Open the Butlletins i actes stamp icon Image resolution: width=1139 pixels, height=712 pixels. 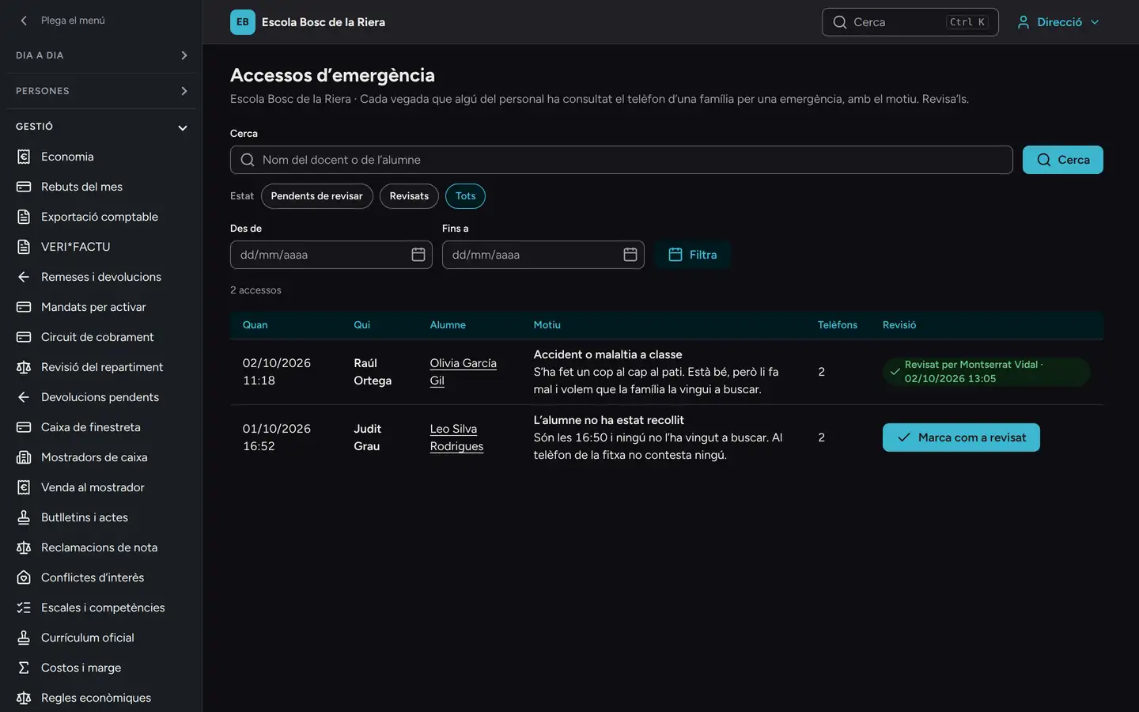24,517
